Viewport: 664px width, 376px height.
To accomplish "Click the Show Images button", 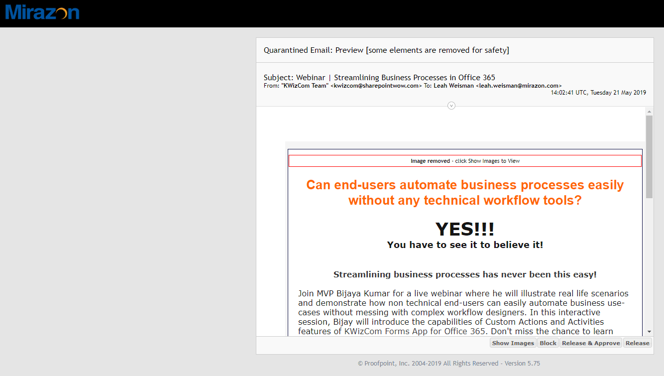I will (513, 343).
